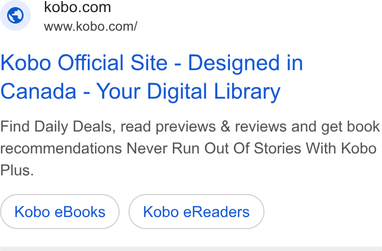Screen dimensions: 382x251
Task: Click the blue globe favicon icon
Action: coord(15,15)
